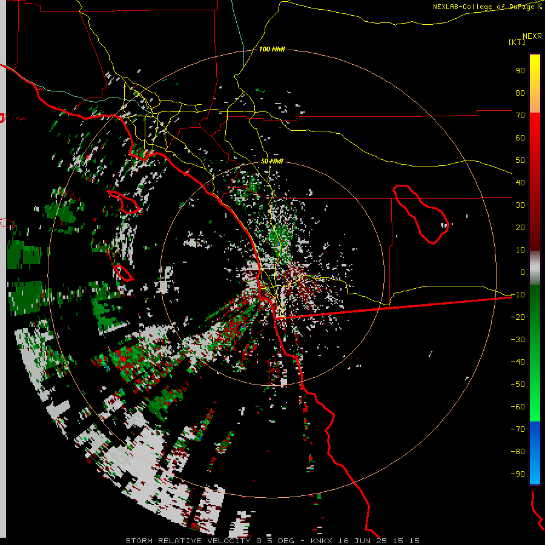545x545 pixels.
Task: Click the '[KT]' units label
Action: pos(517,42)
